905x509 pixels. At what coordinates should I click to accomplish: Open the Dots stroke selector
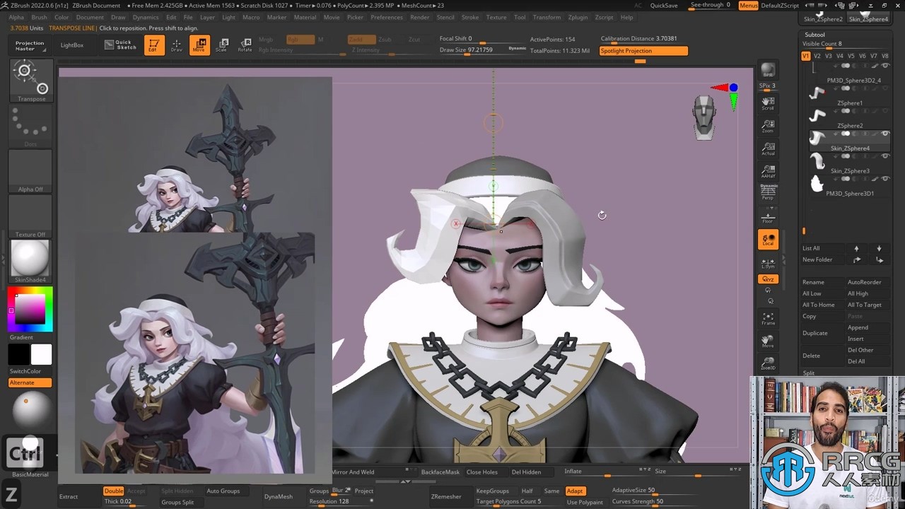(x=30, y=127)
